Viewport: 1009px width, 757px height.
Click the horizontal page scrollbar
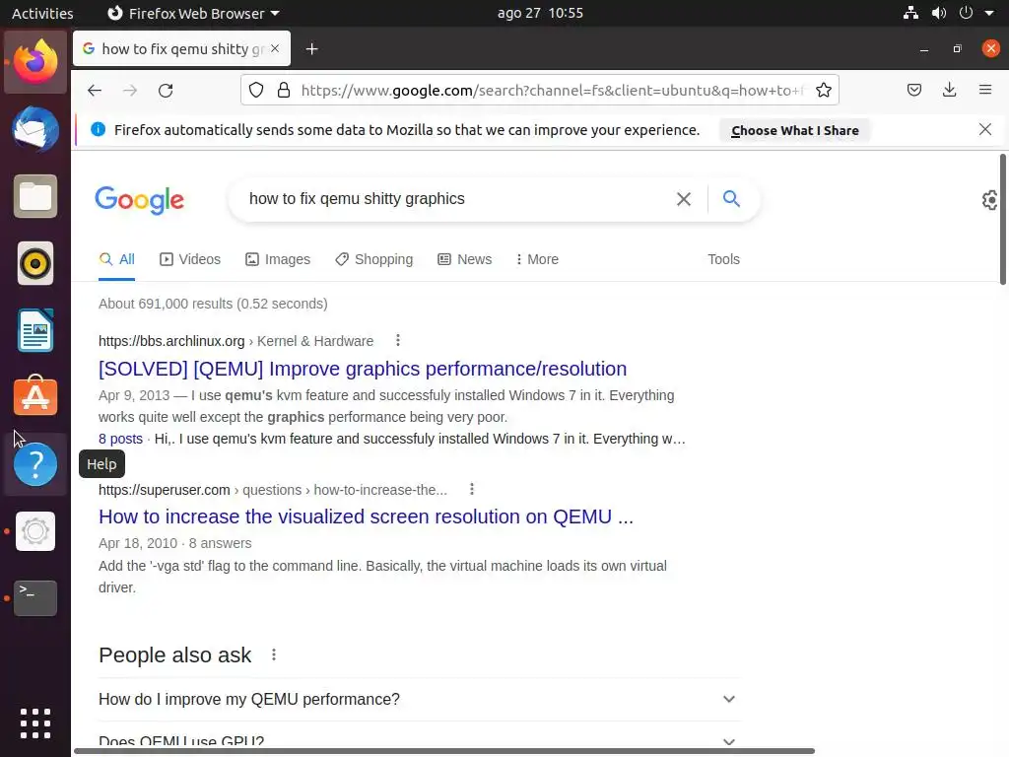tap(444, 751)
